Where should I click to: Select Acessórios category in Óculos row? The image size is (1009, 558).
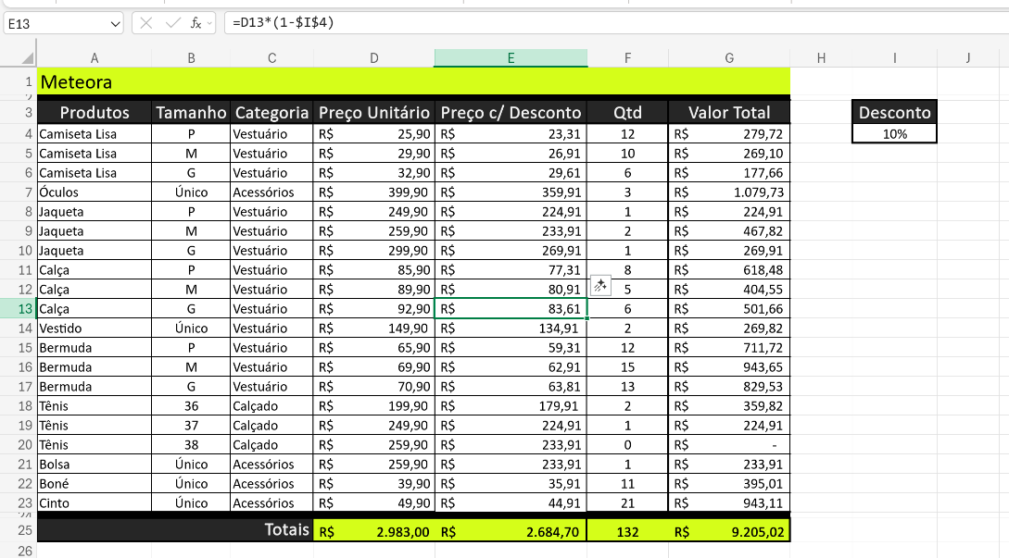pyautogui.click(x=271, y=192)
